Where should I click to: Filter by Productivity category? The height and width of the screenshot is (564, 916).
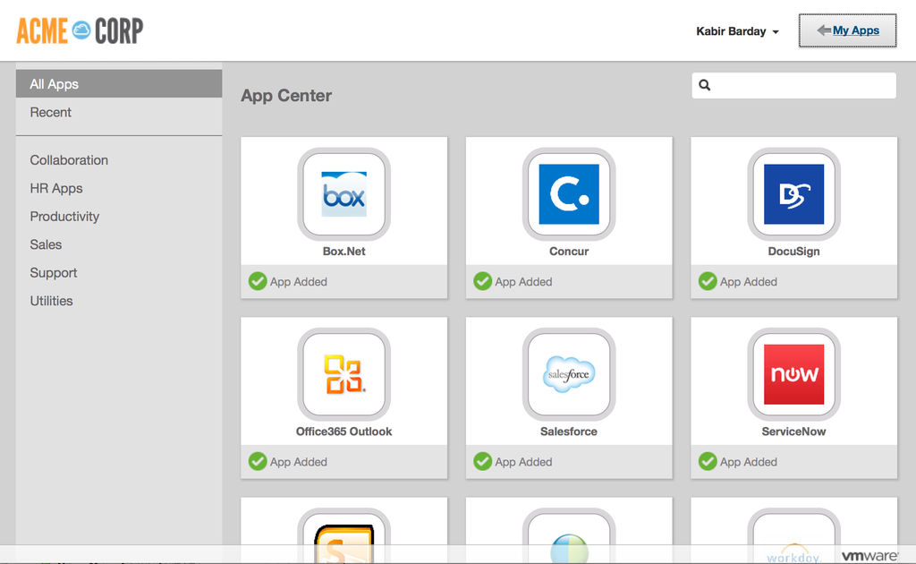[x=64, y=217]
